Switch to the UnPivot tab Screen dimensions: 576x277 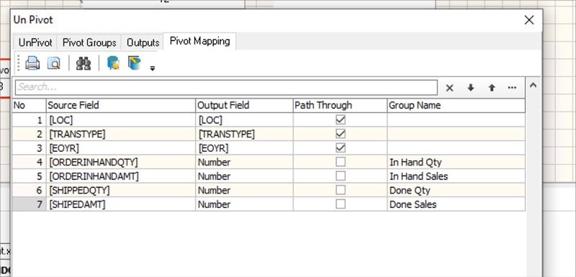click(x=35, y=42)
